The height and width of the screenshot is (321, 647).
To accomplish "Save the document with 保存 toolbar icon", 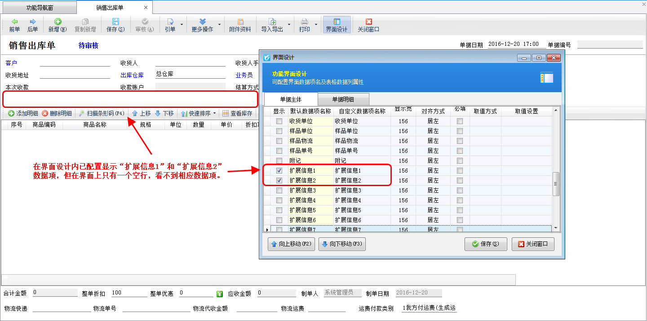I will click(115, 22).
